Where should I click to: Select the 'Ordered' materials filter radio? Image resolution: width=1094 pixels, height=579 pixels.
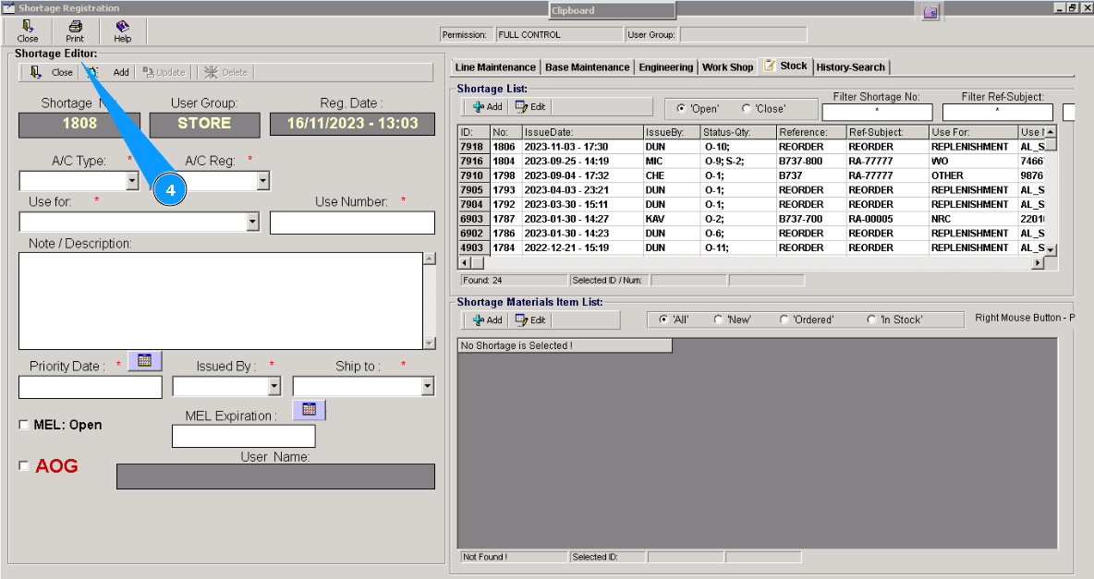click(x=784, y=320)
